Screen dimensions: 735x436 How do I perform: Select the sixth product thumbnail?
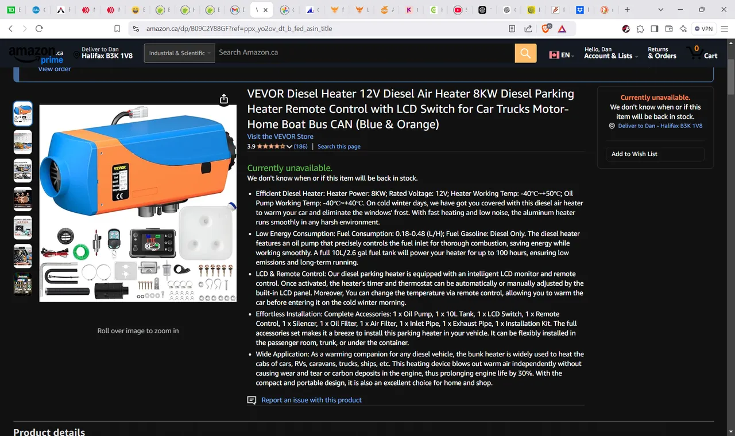pos(23,256)
